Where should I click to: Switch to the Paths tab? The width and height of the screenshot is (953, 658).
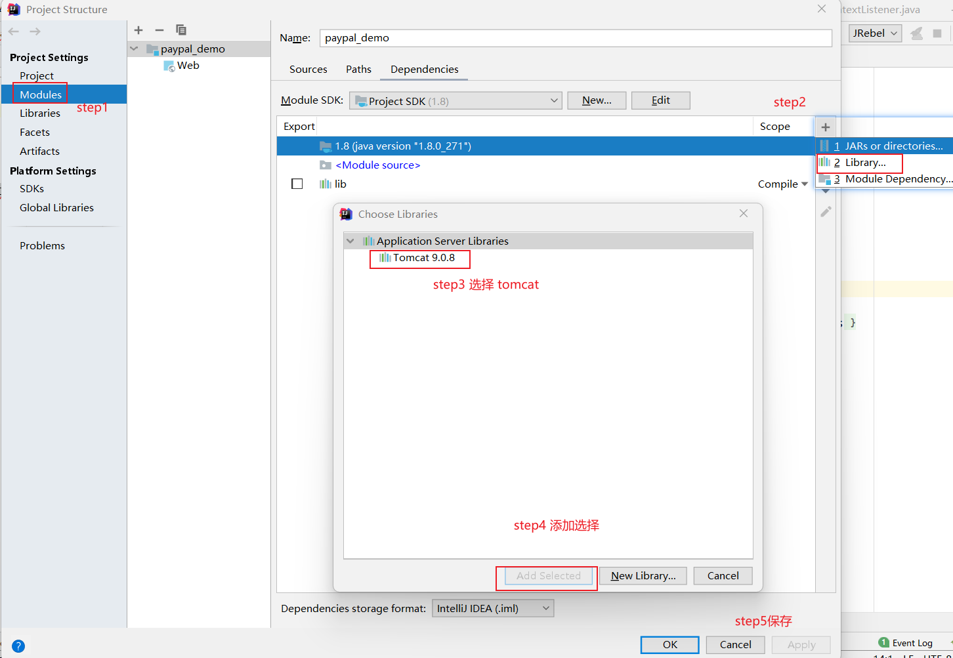[x=358, y=70]
